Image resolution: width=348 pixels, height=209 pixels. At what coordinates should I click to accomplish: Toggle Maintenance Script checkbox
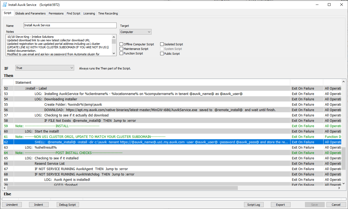click(121, 49)
